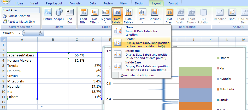The height and width of the screenshot is (110, 248).
Task: Select row 12 header
Action: pos(3,102)
